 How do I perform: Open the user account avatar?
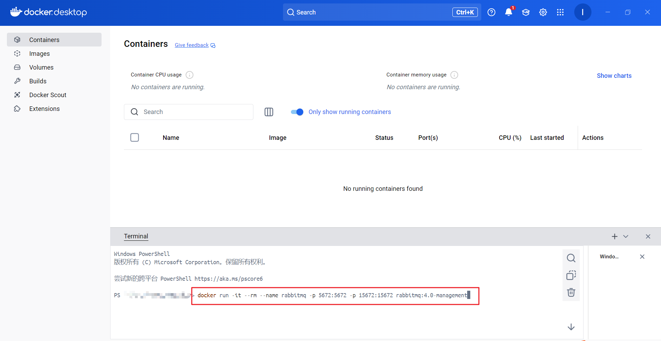pos(583,12)
